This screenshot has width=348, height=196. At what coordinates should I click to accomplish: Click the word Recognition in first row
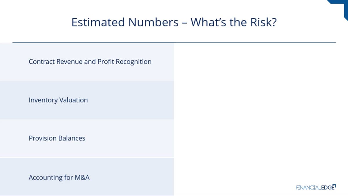(134, 62)
